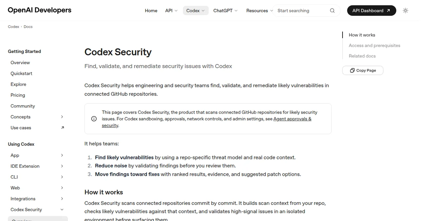Click the Start searching input field
The width and height of the screenshot is (422, 221).
pyautogui.click(x=301, y=11)
